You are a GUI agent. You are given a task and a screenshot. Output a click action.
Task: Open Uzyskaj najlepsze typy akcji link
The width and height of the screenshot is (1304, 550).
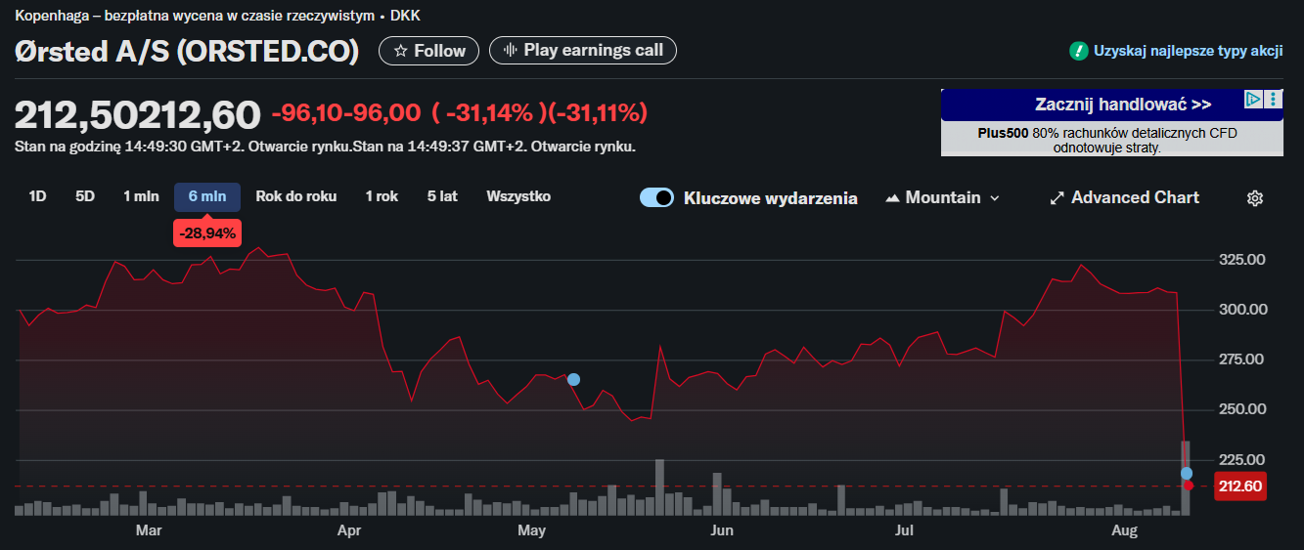(x=1188, y=51)
